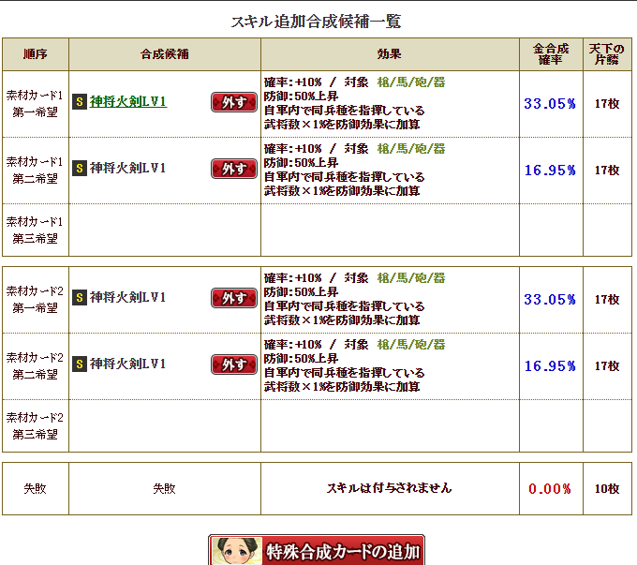
Task: Click 17枚 in 素材カード2 第二希望 row
Action: 607,366
